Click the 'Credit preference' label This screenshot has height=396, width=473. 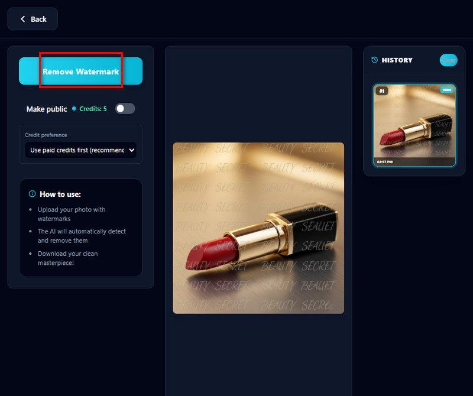pos(46,135)
